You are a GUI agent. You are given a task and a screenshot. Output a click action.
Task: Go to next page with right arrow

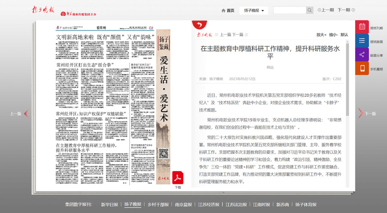[x=360, y=113]
